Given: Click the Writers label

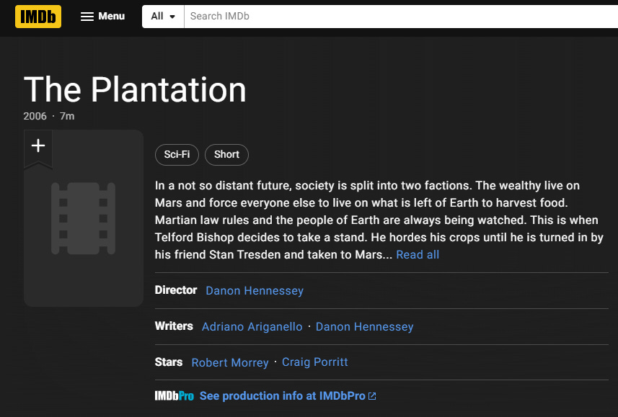Looking at the screenshot, I should (x=174, y=326).
